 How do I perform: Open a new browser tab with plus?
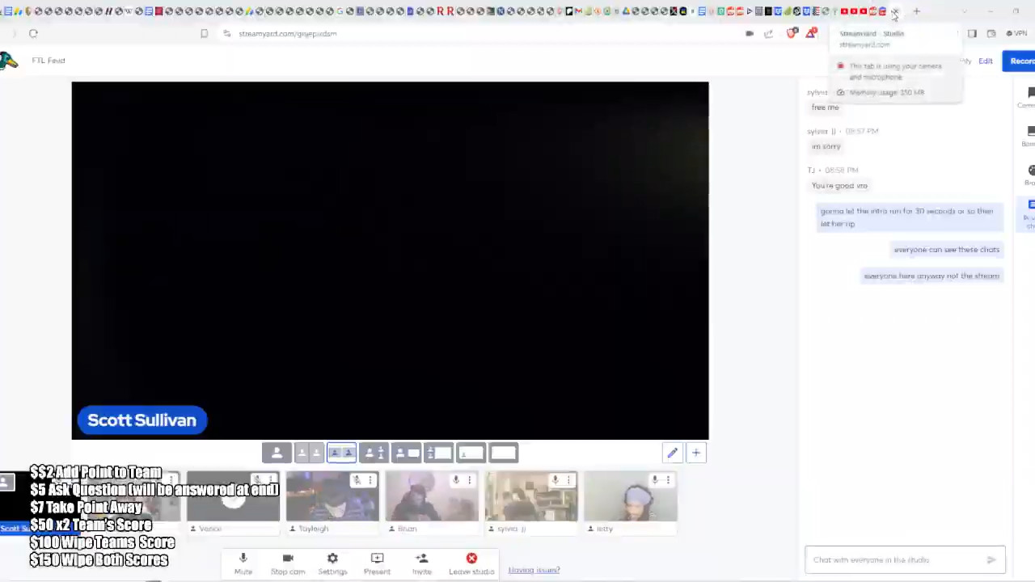(916, 11)
